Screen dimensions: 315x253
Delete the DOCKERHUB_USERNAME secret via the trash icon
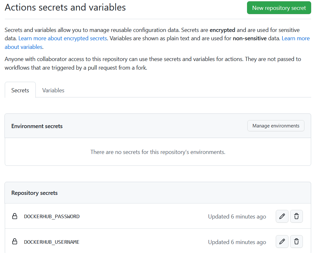coord(296,241)
